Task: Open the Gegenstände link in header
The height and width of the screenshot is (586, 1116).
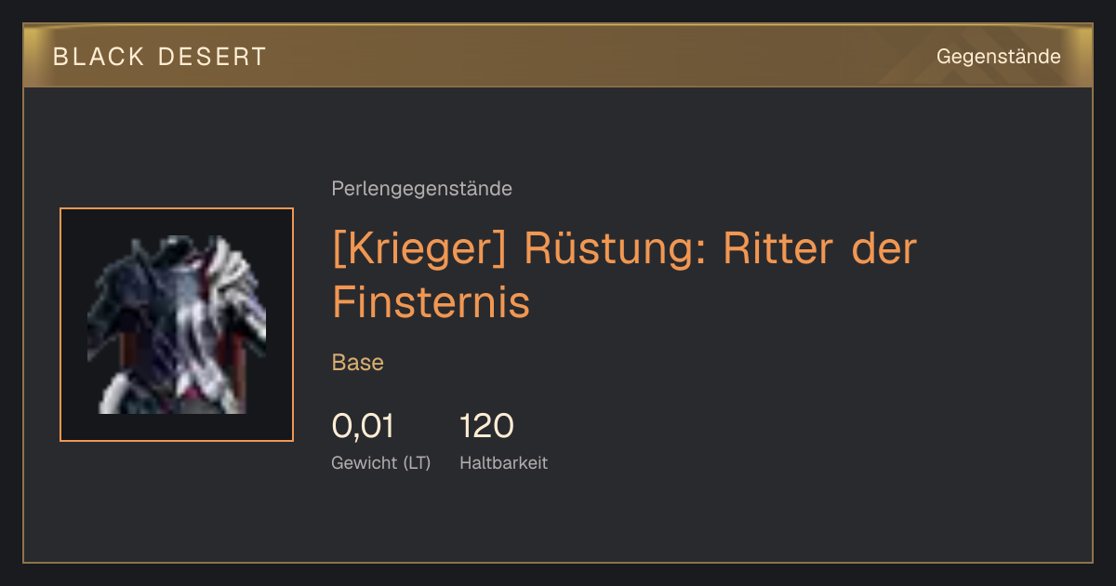Action: 998,57
